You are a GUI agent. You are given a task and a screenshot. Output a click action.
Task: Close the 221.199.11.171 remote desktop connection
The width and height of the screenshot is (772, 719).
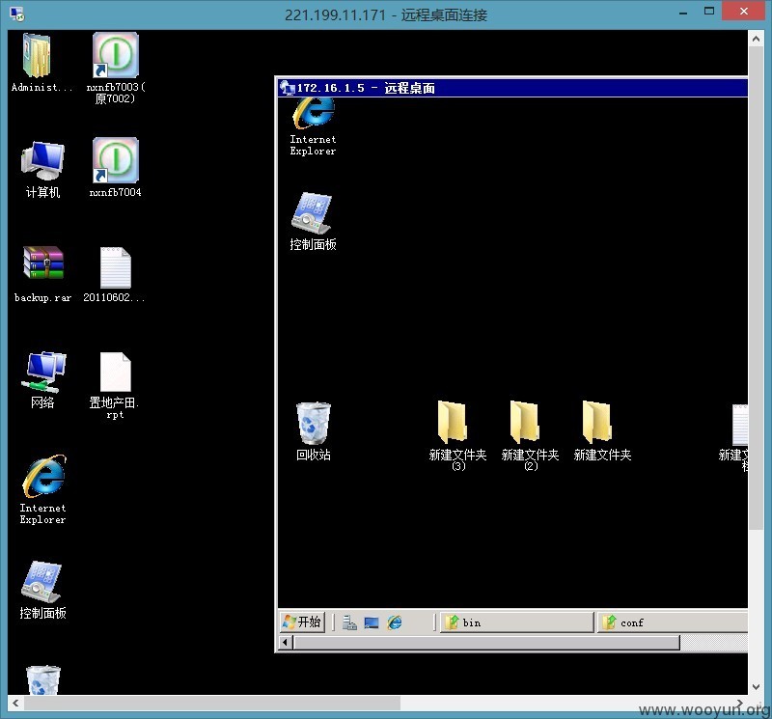[743, 11]
